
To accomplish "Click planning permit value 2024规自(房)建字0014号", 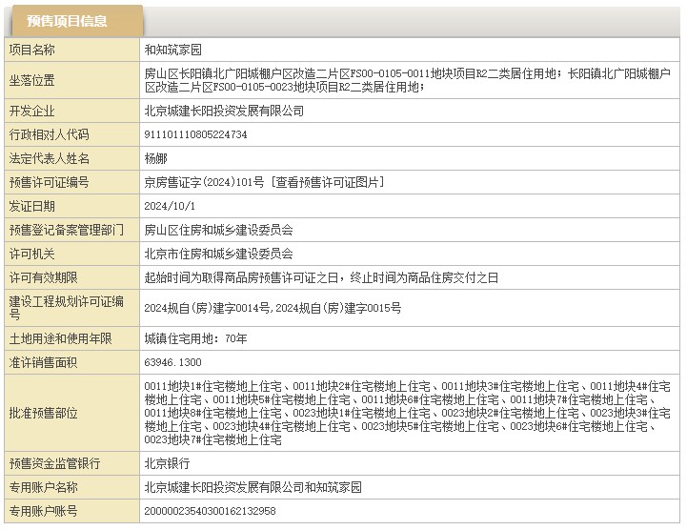I will tap(207, 308).
